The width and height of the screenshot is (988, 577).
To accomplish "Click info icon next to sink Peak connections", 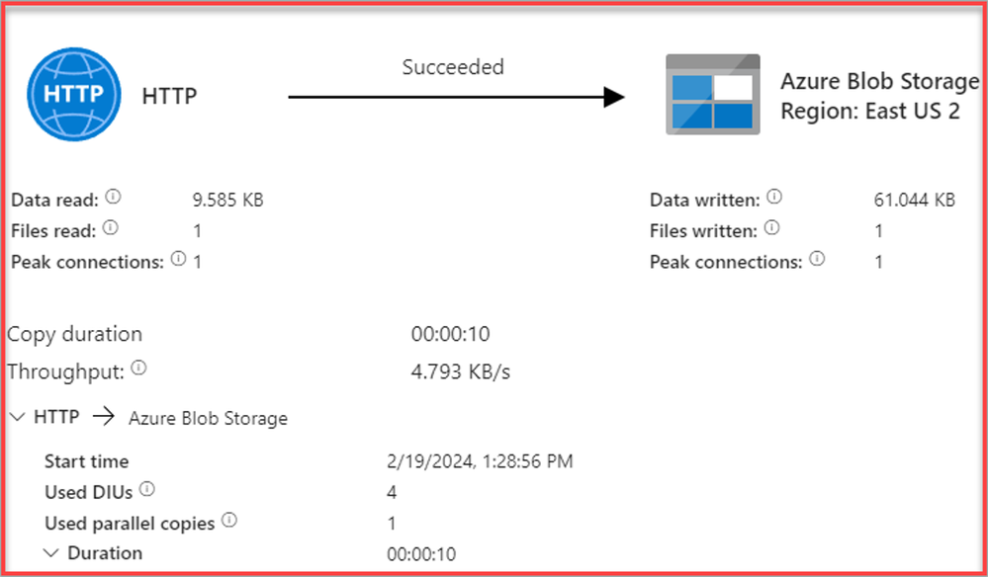I will click(817, 260).
